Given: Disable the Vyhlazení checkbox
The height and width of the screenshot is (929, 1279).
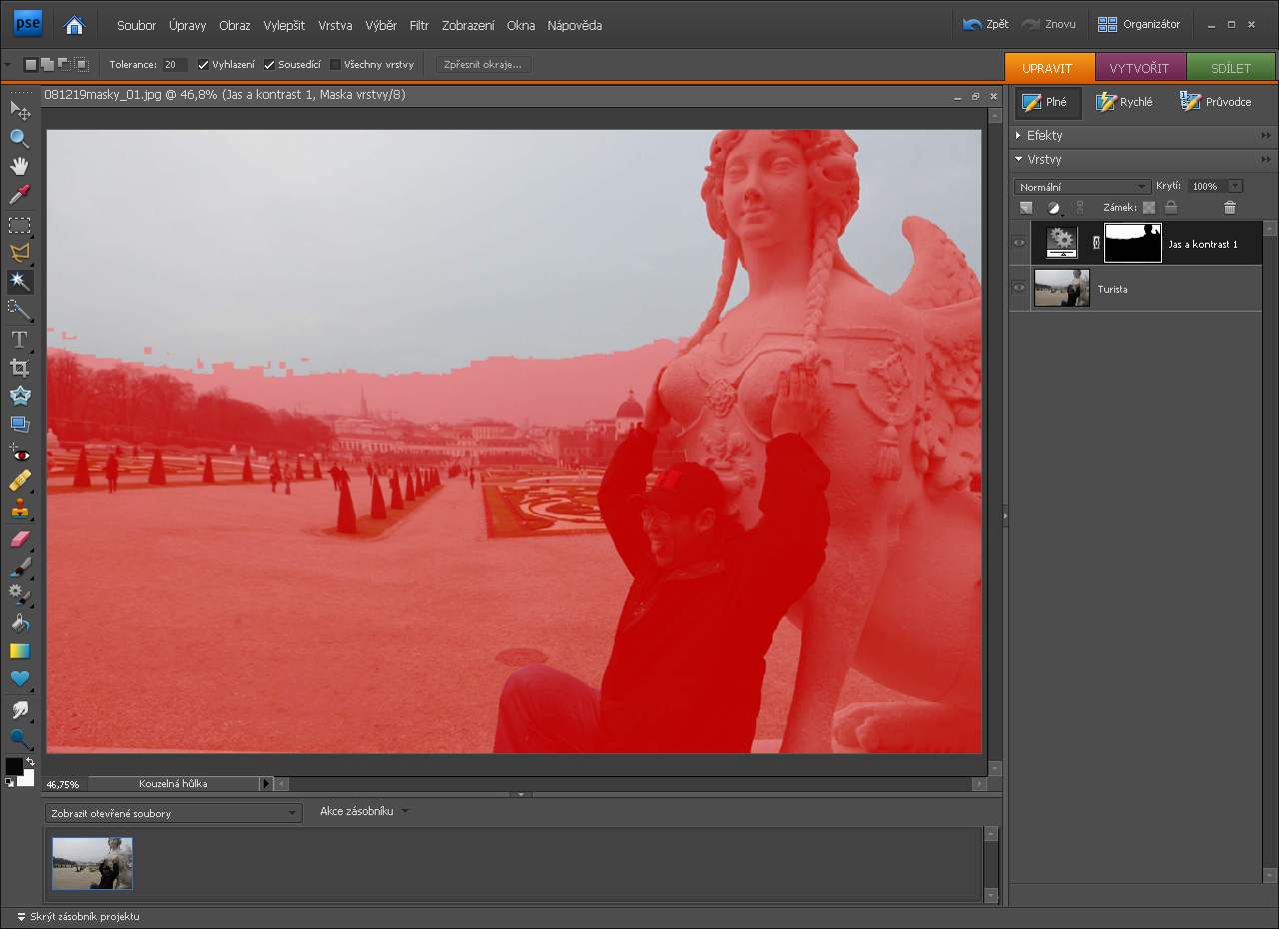Looking at the screenshot, I should [204, 65].
